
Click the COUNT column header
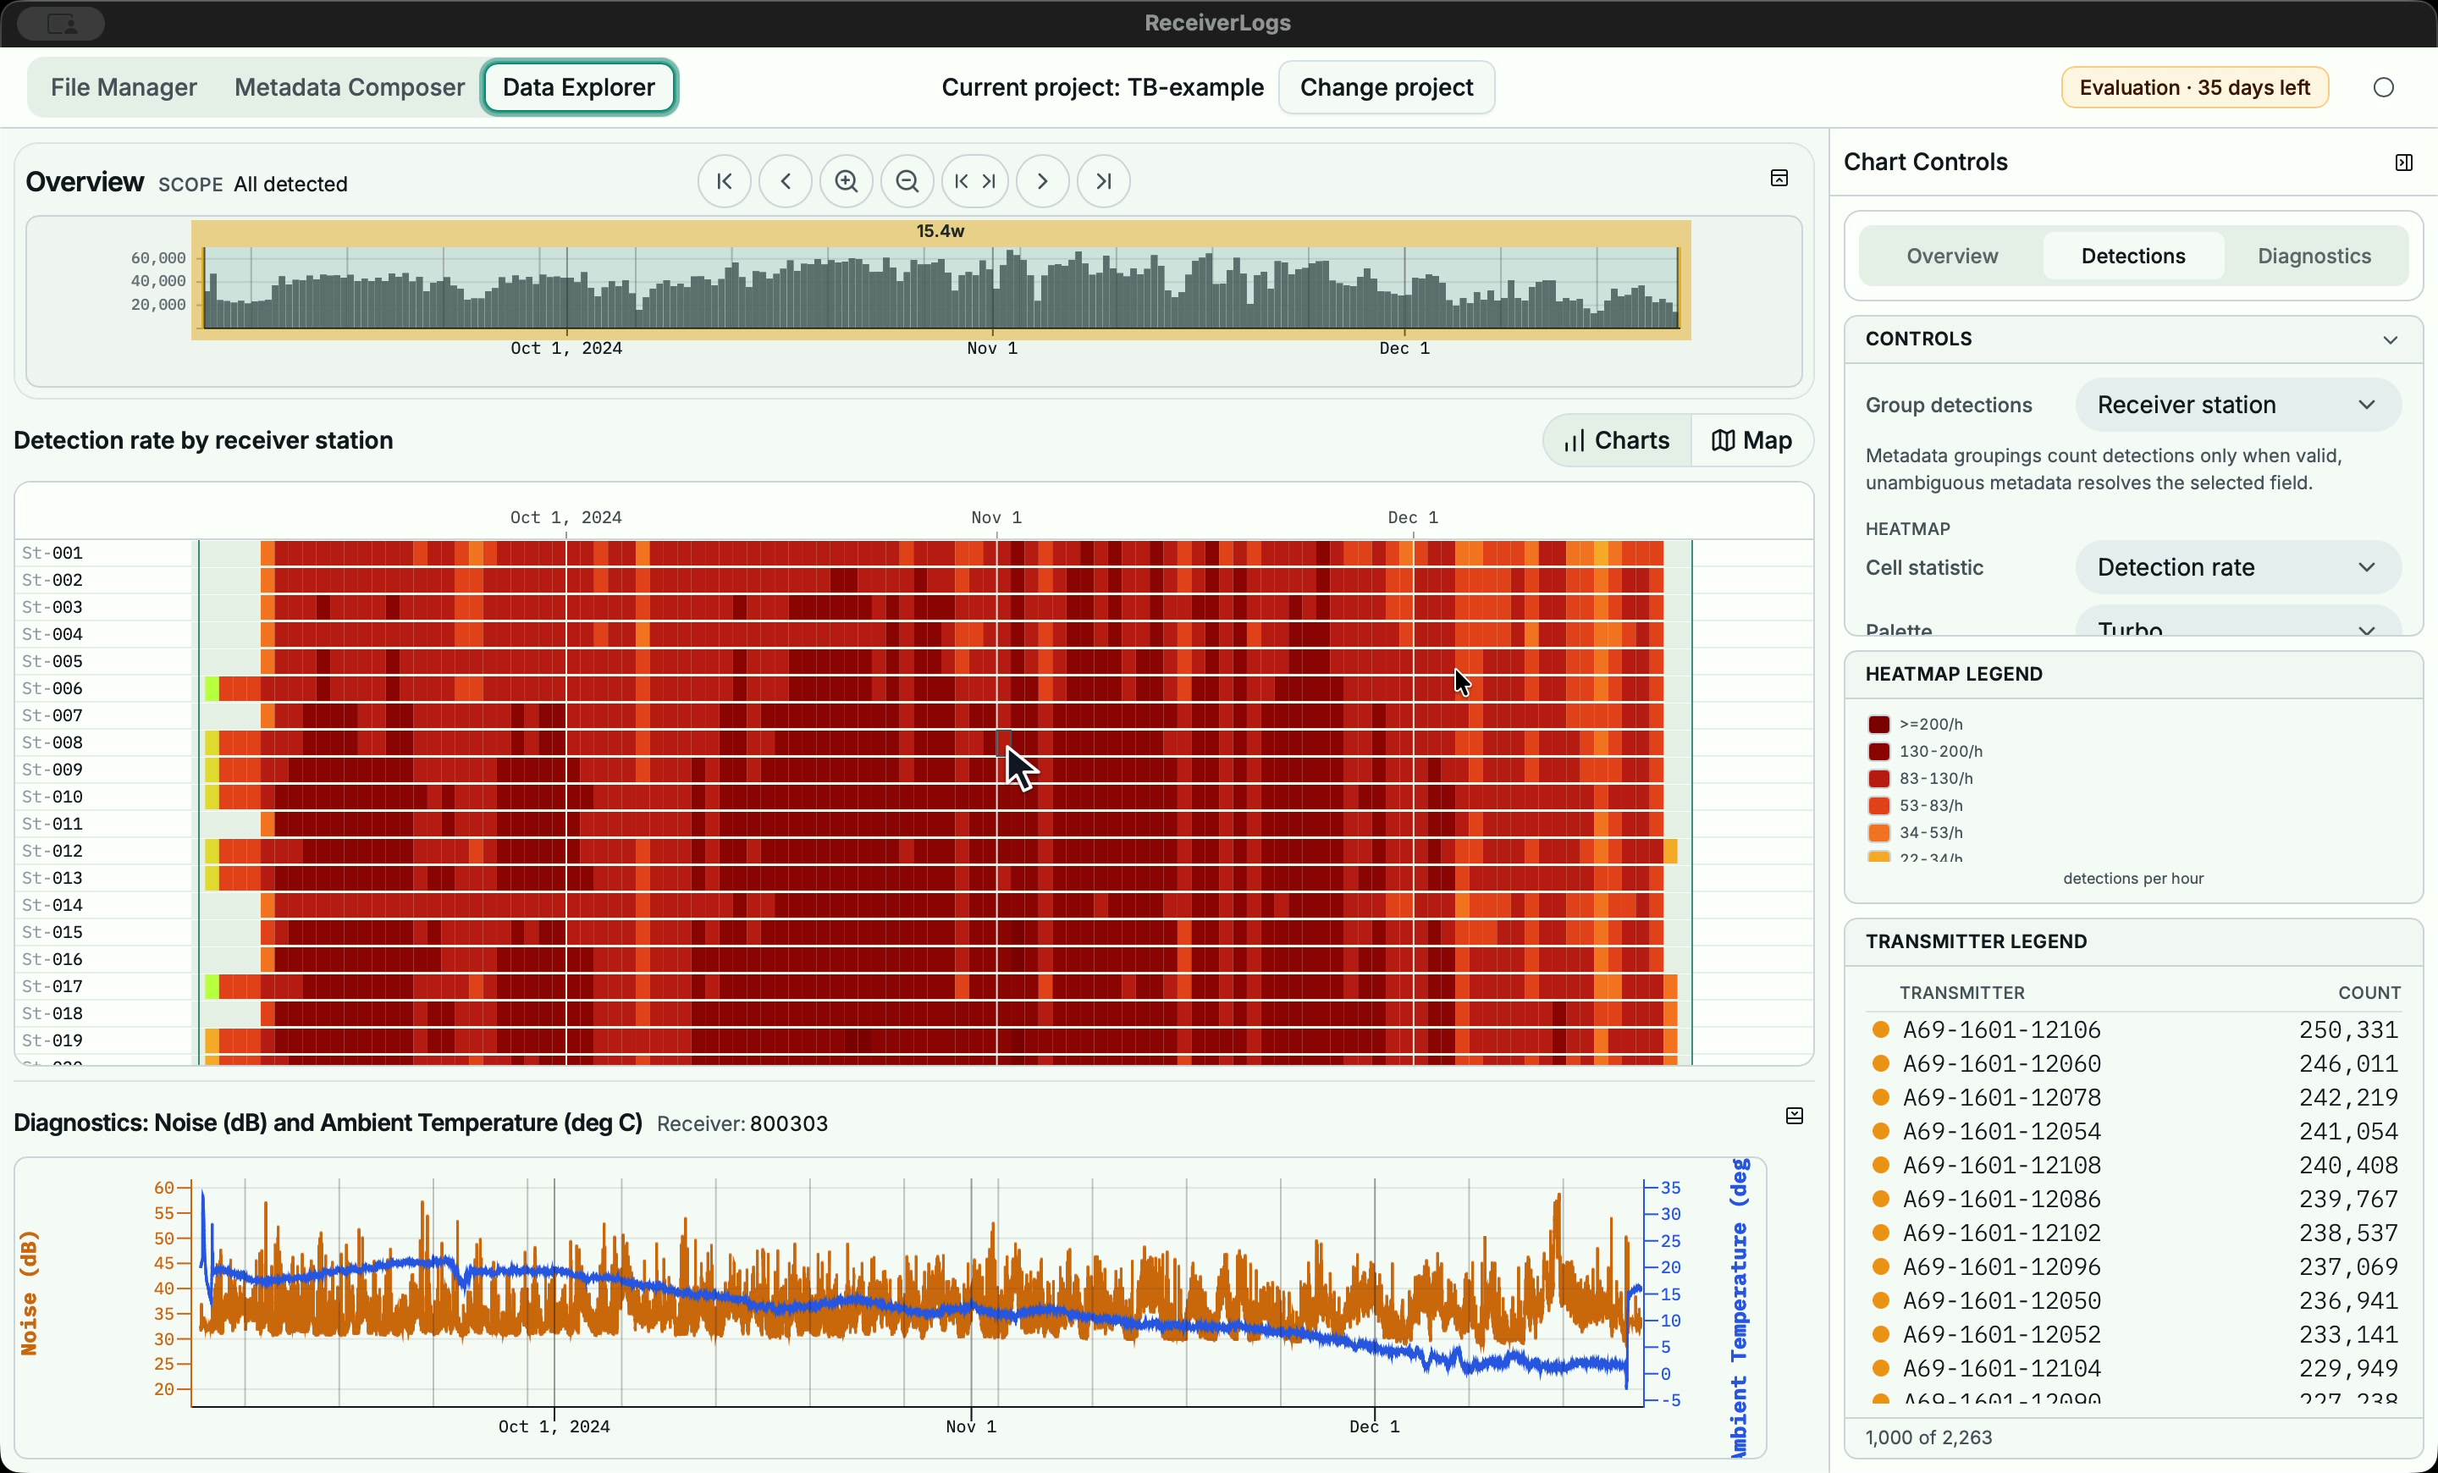click(2369, 992)
